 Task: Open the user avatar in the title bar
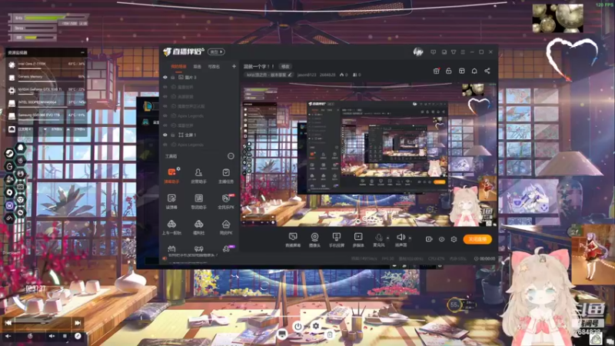[x=418, y=52]
